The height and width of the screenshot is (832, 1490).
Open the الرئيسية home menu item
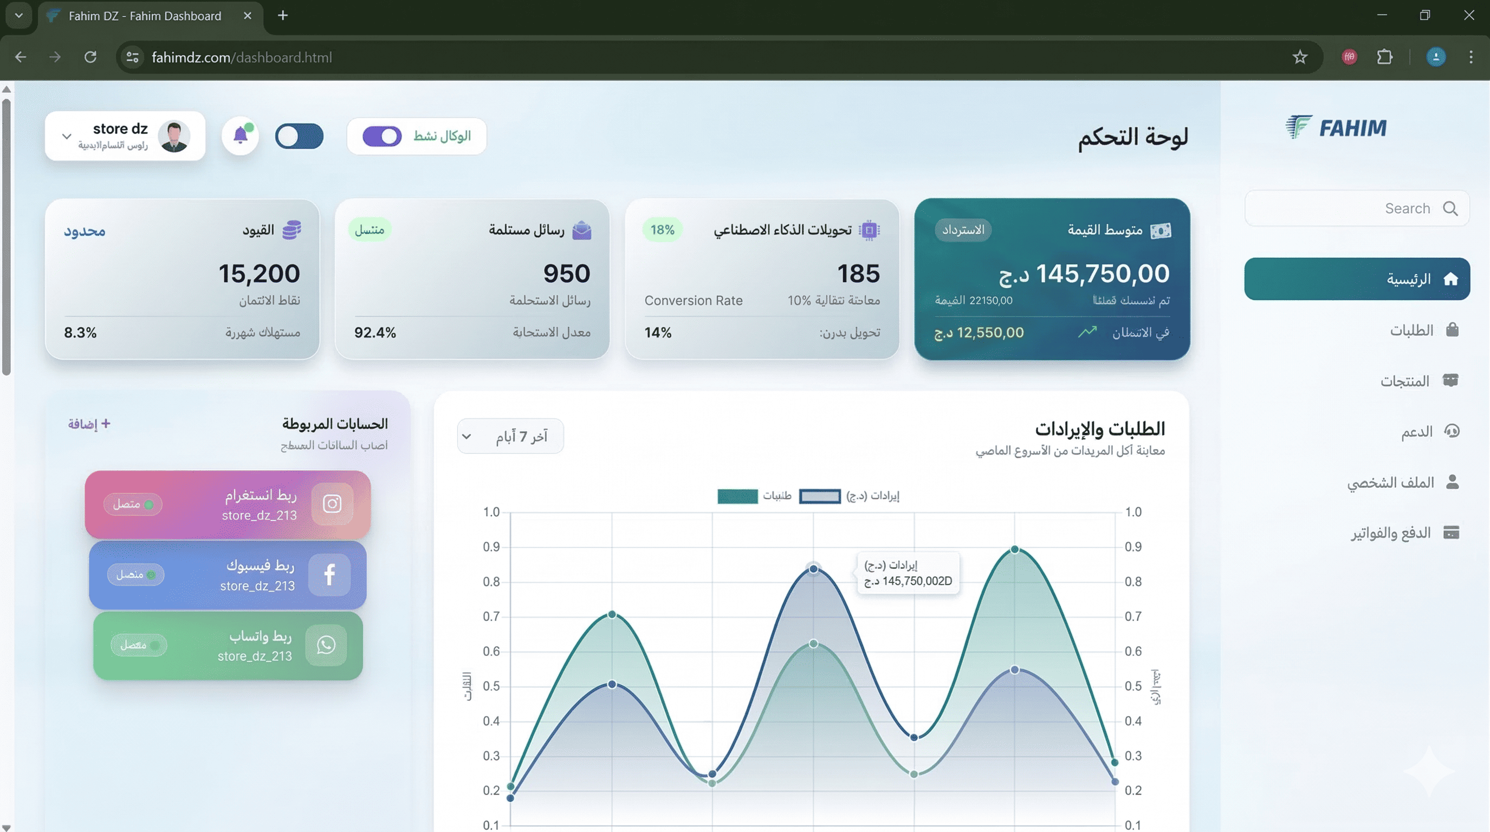coord(1357,278)
